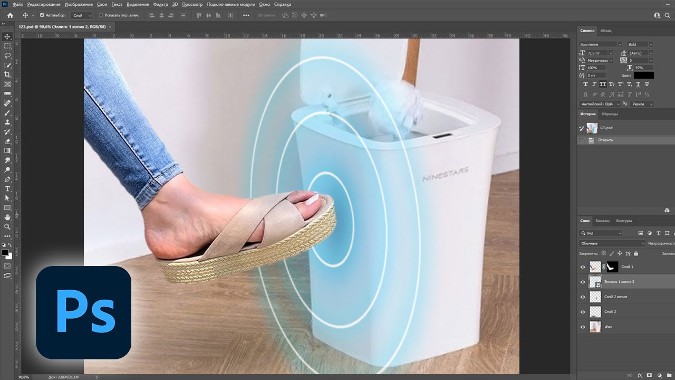This screenshot has width=675, height=380.
Task: Add layer style with fx button
Action: click(641, 375)
